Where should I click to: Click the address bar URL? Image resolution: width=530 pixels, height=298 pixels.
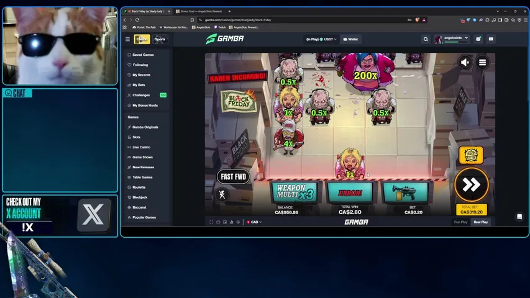238,20
